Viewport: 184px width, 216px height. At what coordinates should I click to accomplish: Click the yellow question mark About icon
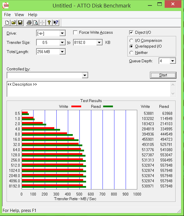pyautogui.click(x=49, y=22)
